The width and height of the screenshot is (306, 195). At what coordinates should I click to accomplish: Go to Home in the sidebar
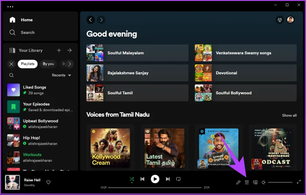pos(21,20)
